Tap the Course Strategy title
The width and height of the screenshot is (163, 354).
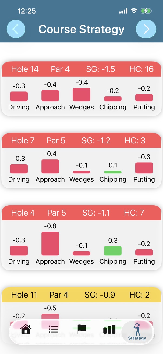pyautogui.click(x=81, y=29)
